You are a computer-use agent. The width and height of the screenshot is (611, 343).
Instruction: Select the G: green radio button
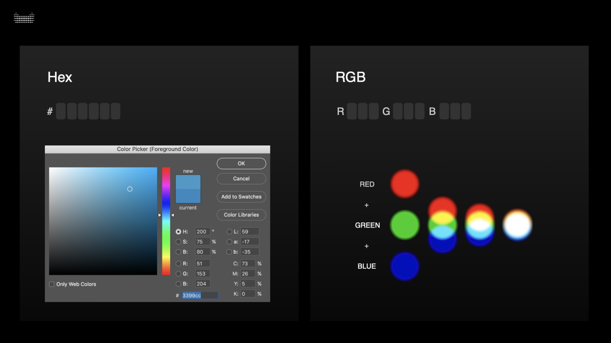pyautogui.click(x=178, y=274)
